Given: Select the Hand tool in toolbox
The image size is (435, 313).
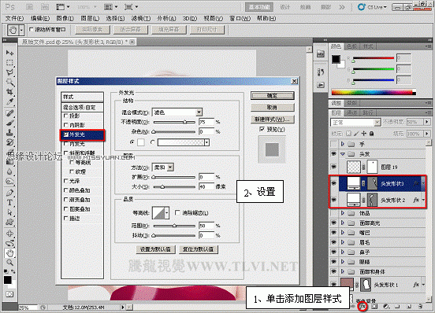Looking at the screenshot, I should point(10,252).
